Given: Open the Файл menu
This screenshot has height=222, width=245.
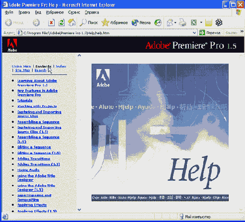Looking at the screenshot, I should click(x=9, y=12).
